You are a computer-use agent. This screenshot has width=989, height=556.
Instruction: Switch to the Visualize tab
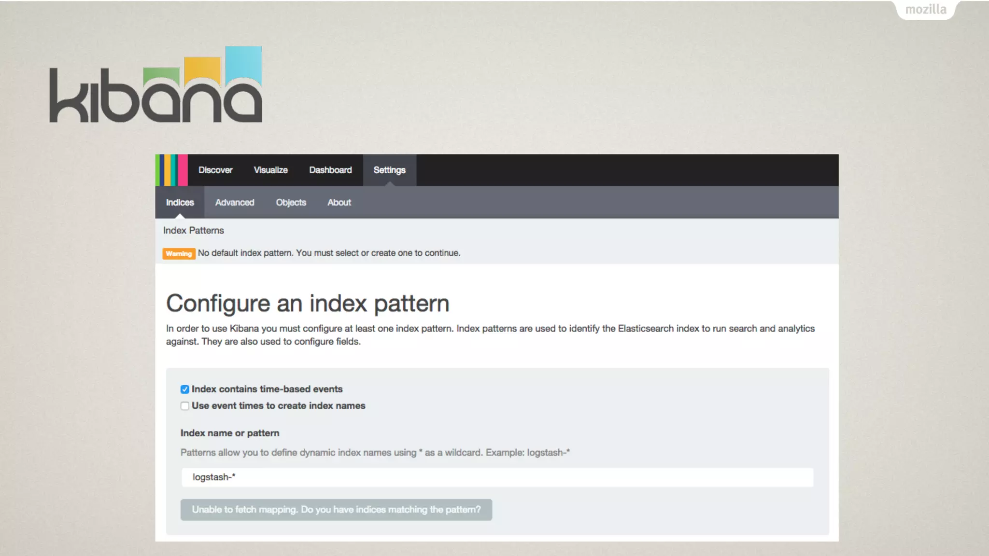[x=270, y=170]
